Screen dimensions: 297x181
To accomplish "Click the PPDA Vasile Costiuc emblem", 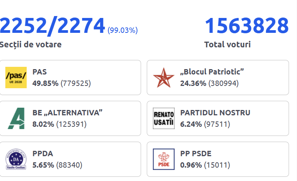I will [x=16, y=159].
